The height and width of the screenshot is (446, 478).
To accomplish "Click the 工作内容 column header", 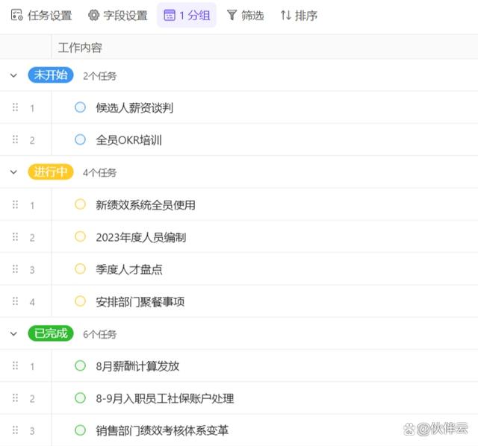I will [80, 48].
